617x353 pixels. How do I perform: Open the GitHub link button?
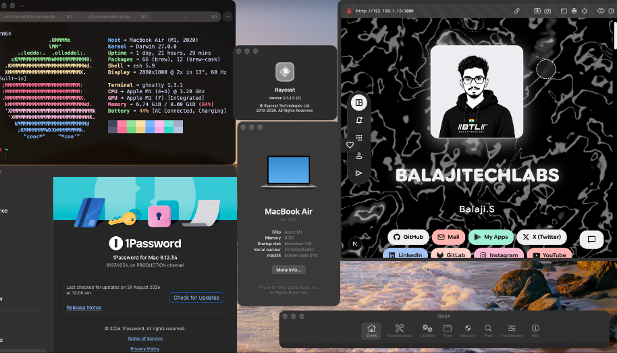click(408, 237)
